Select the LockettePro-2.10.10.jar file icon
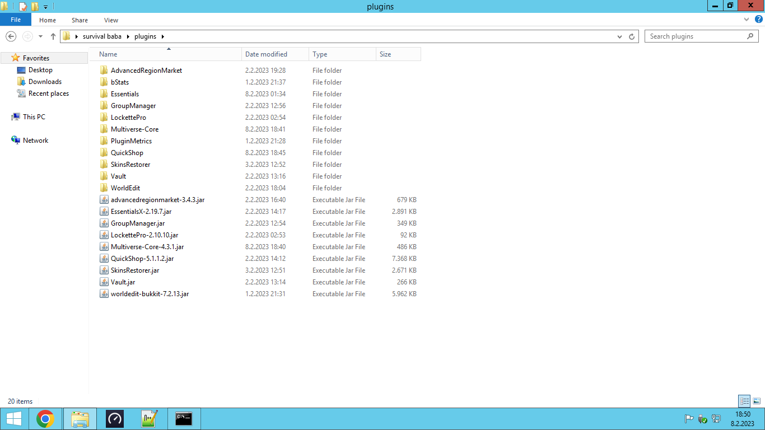Screen dimensions: 765x430 point(104,235)
